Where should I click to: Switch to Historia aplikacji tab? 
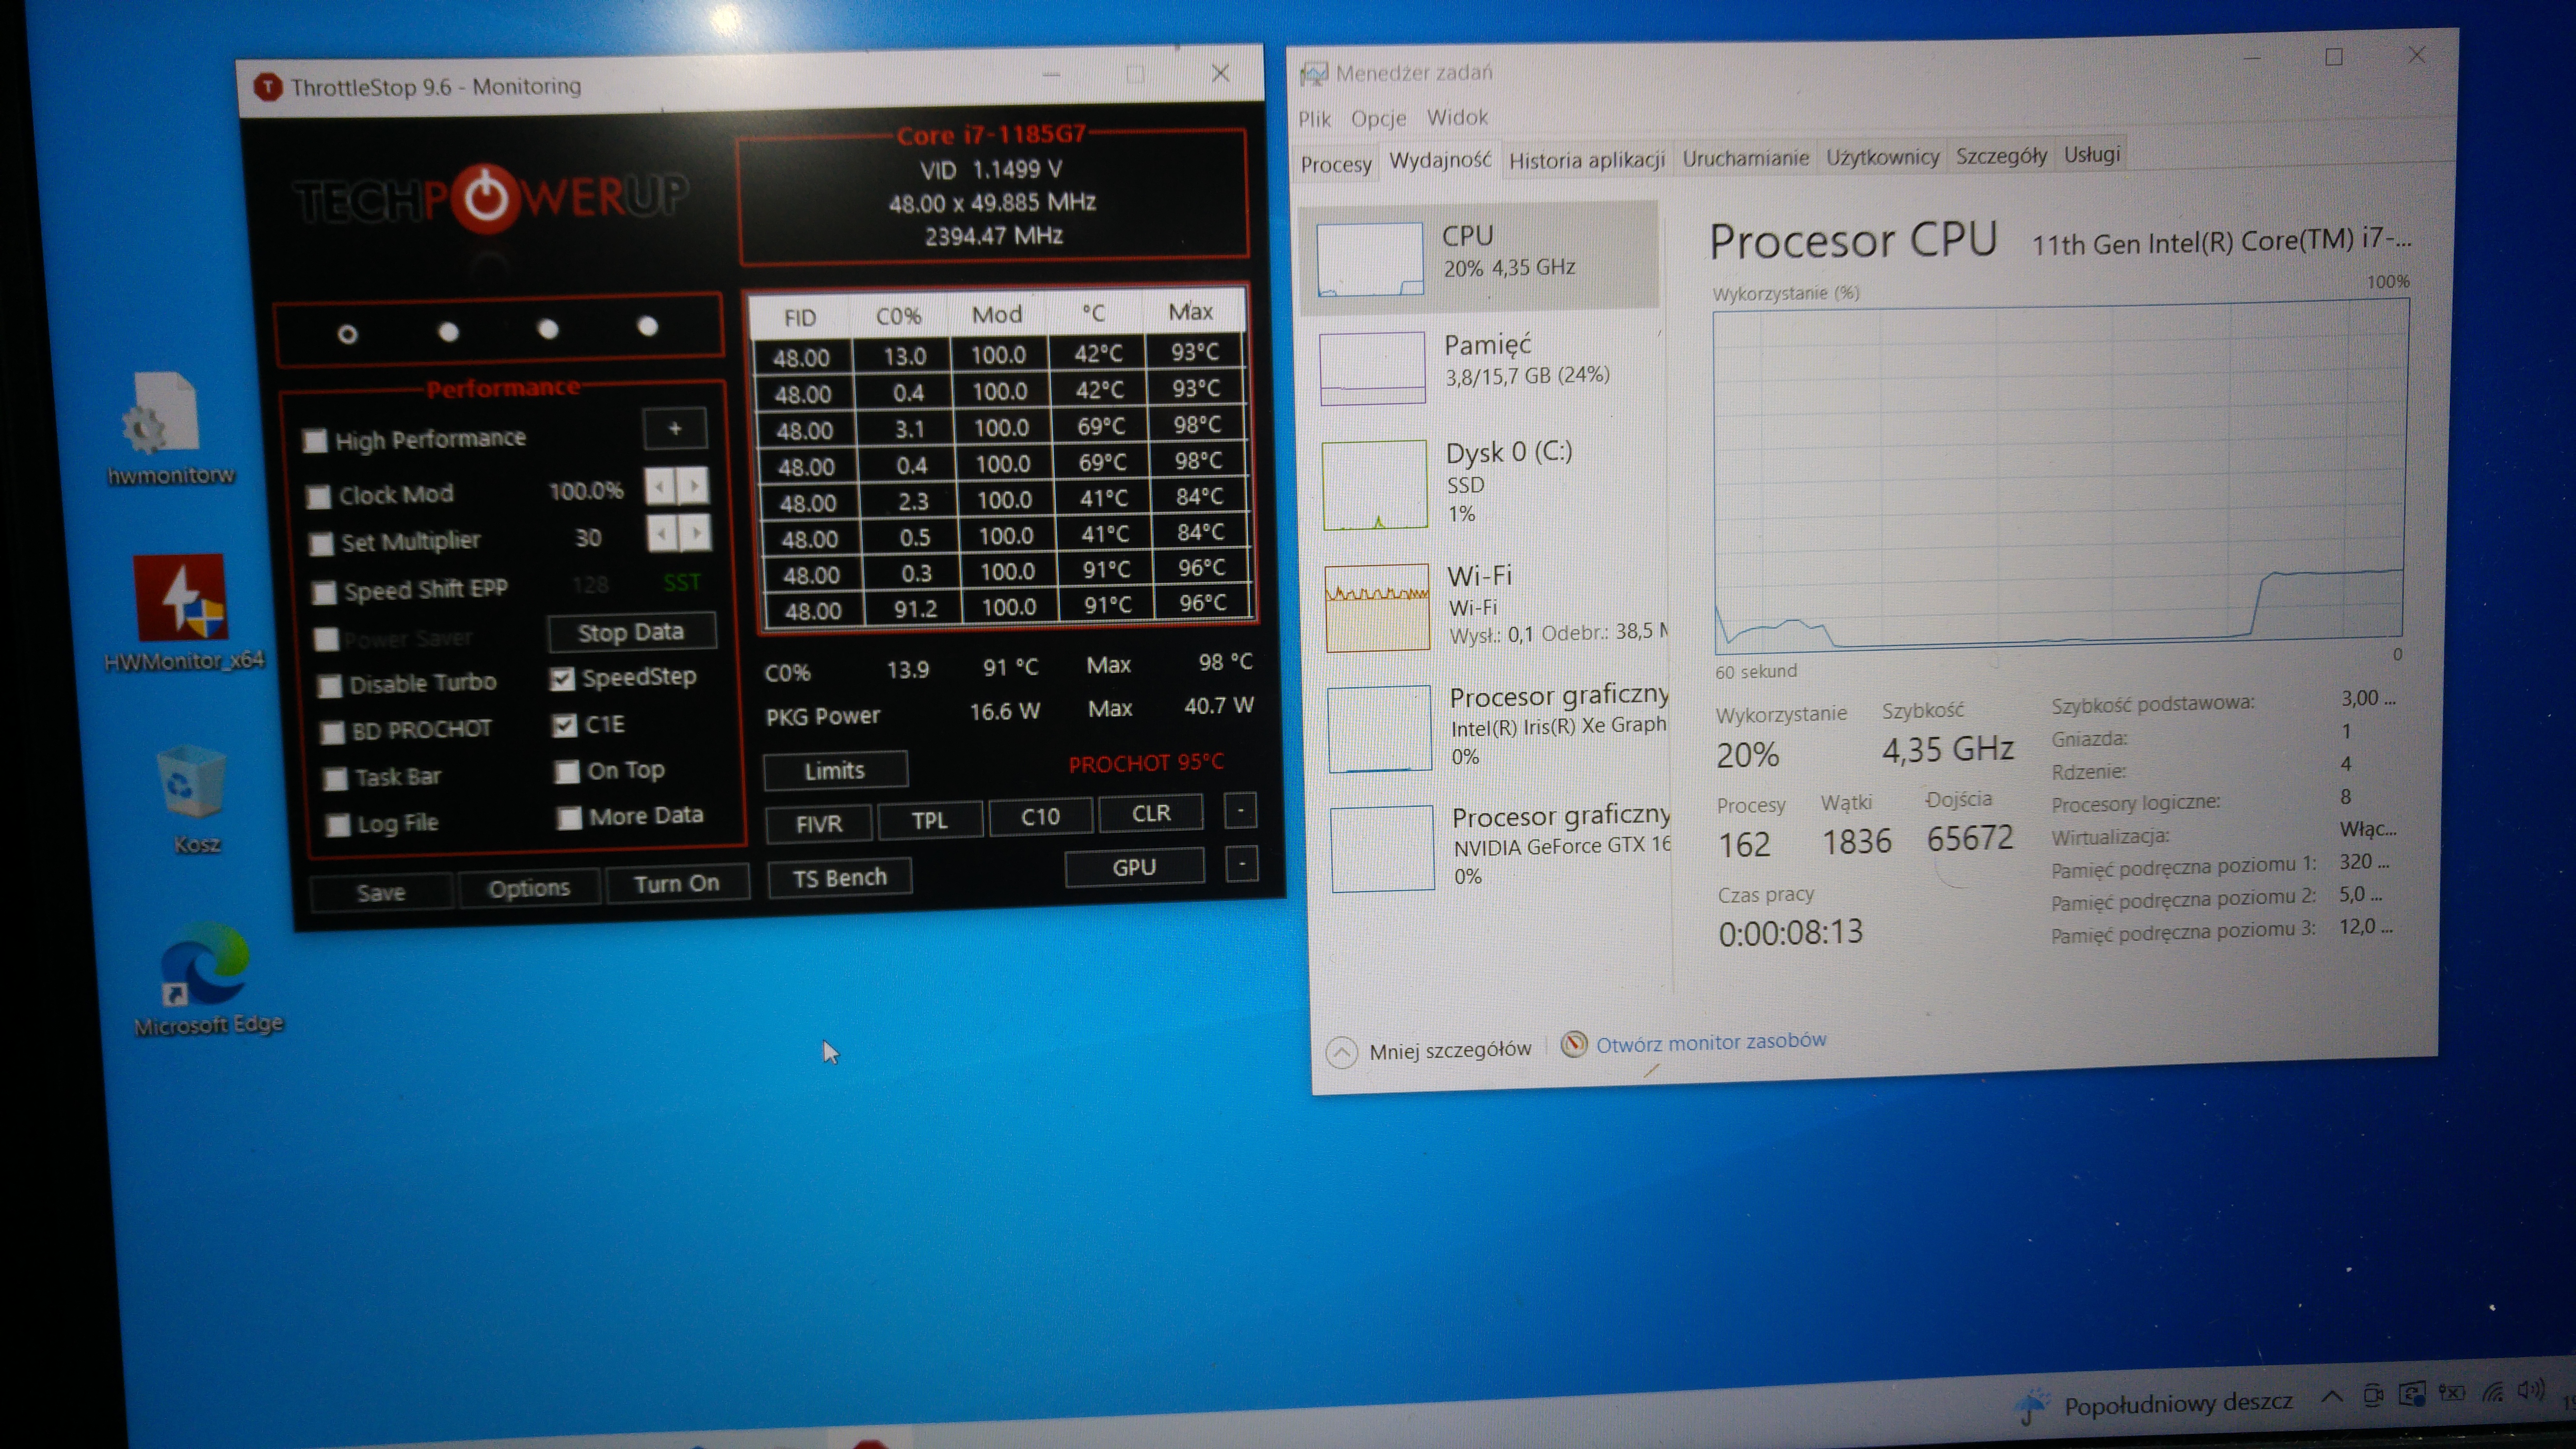pos(1586,160)
